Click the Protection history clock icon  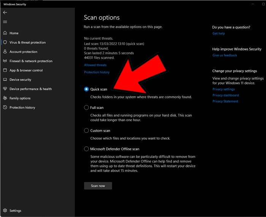5,107
